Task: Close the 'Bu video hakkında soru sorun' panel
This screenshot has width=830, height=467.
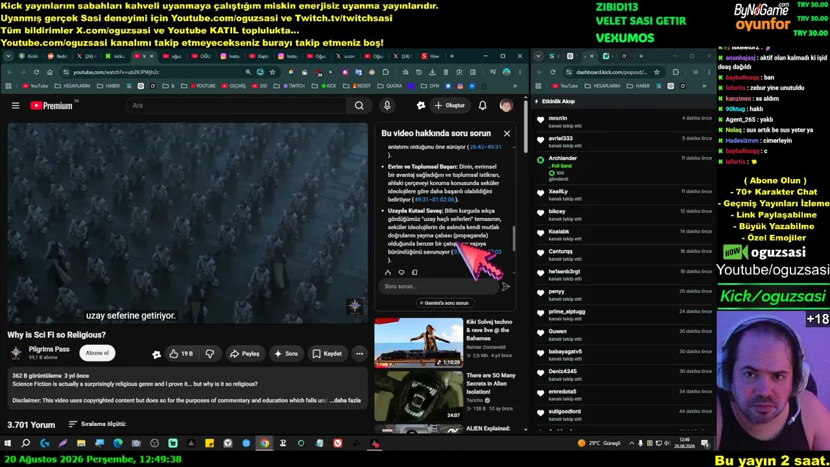Action: pos(506,133)
